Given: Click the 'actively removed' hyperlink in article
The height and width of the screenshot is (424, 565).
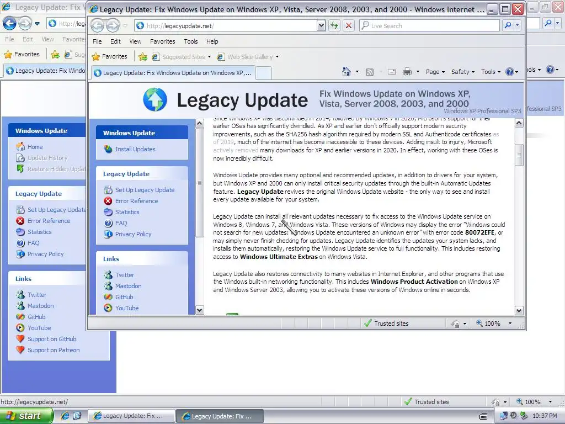Looking at the screenshot, I should [x=236, y=150].
